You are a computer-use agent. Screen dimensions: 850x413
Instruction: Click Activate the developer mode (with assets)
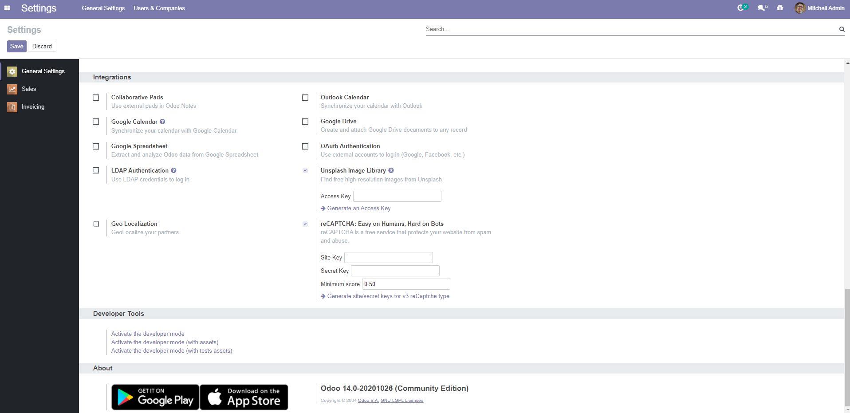point(165,342)
